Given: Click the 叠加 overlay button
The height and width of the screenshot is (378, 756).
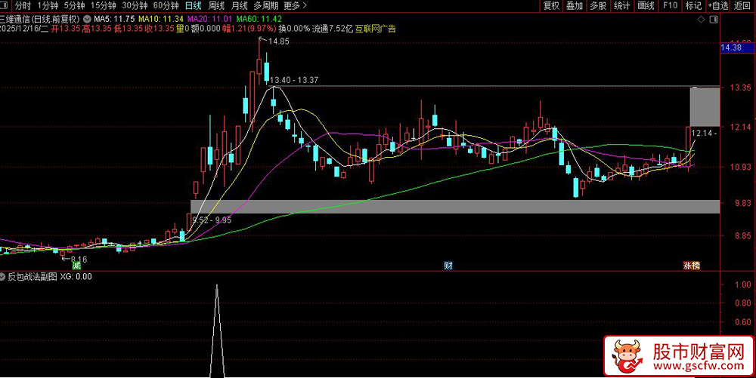Looking at the screenshot, I should pos(575,6).
